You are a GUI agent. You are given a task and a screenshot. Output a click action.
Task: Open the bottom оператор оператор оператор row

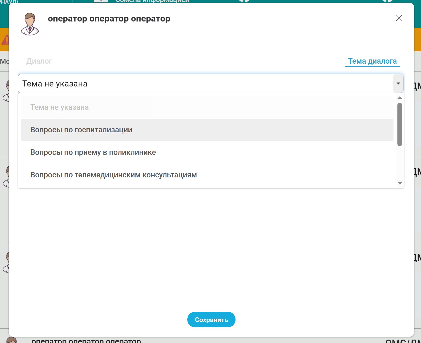click(x=86, y=340)
